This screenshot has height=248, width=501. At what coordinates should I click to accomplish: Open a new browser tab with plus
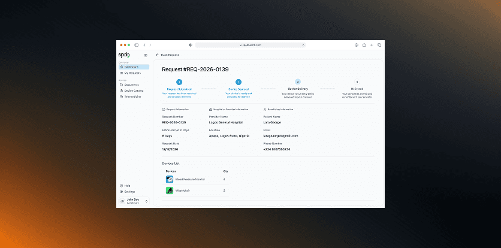[x=372, y=45]
